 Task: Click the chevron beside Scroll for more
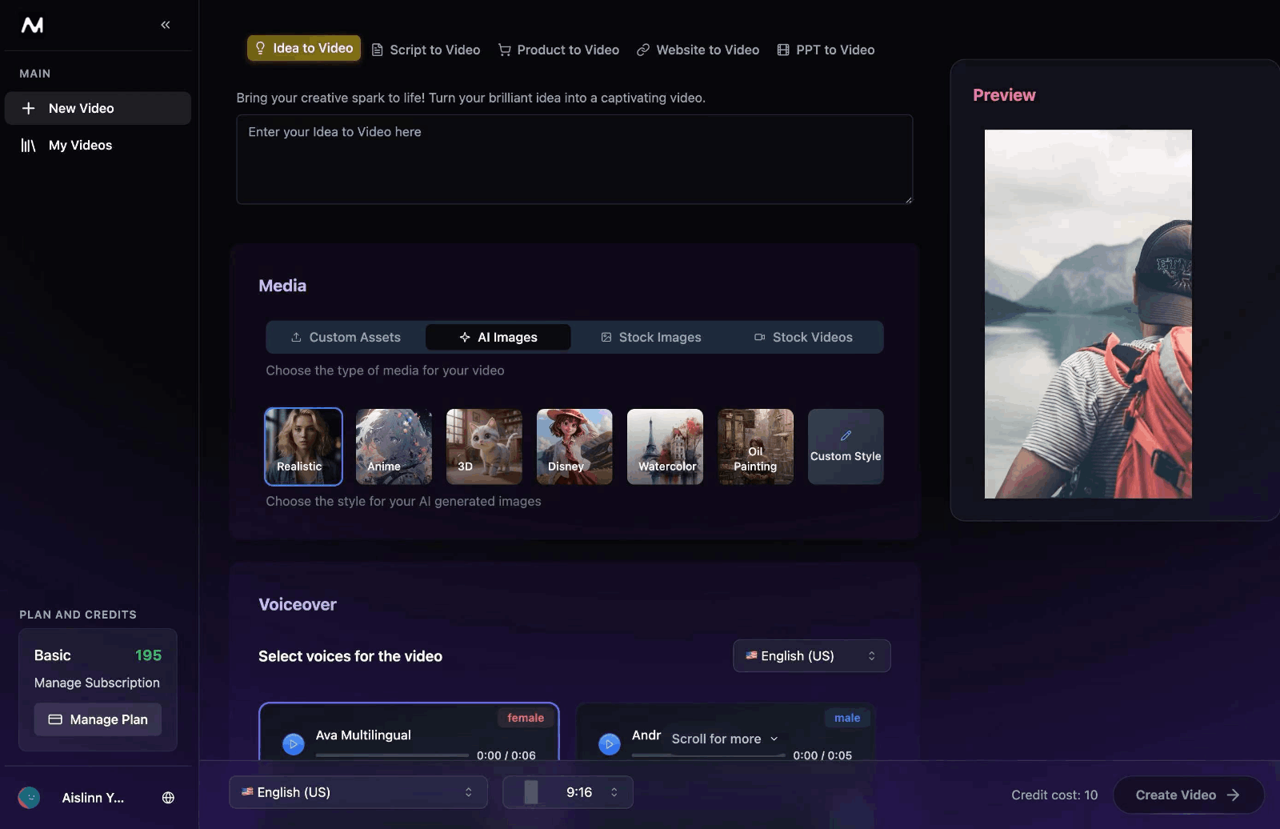774,739
